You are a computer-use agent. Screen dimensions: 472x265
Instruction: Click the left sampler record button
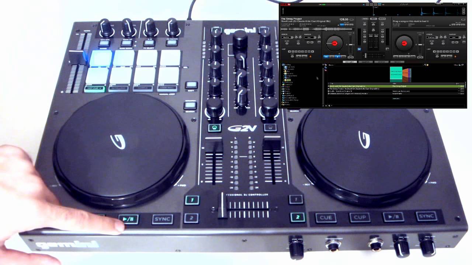pyautogui.click(x=318, y=42)
